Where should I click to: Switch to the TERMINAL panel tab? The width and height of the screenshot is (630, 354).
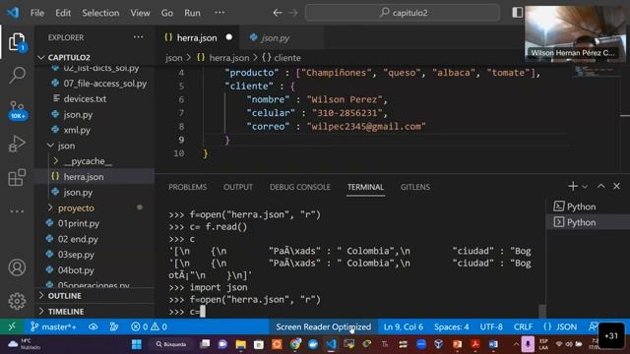coord(365,187)
